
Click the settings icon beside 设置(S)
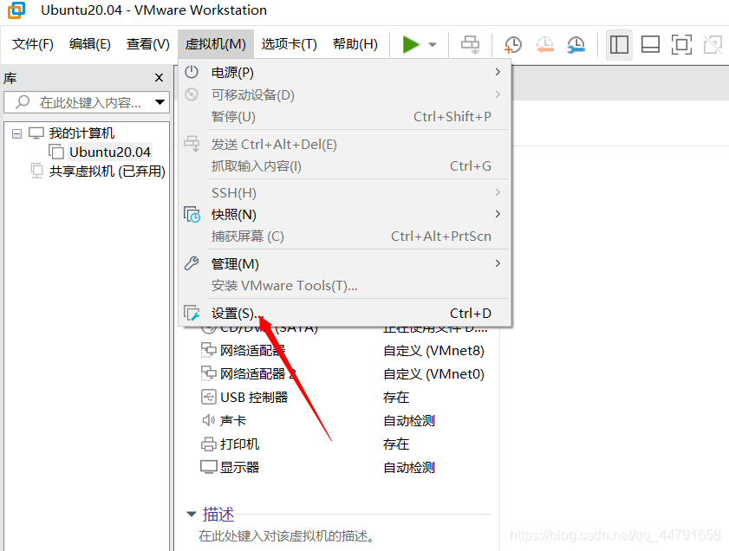[192, 313]
